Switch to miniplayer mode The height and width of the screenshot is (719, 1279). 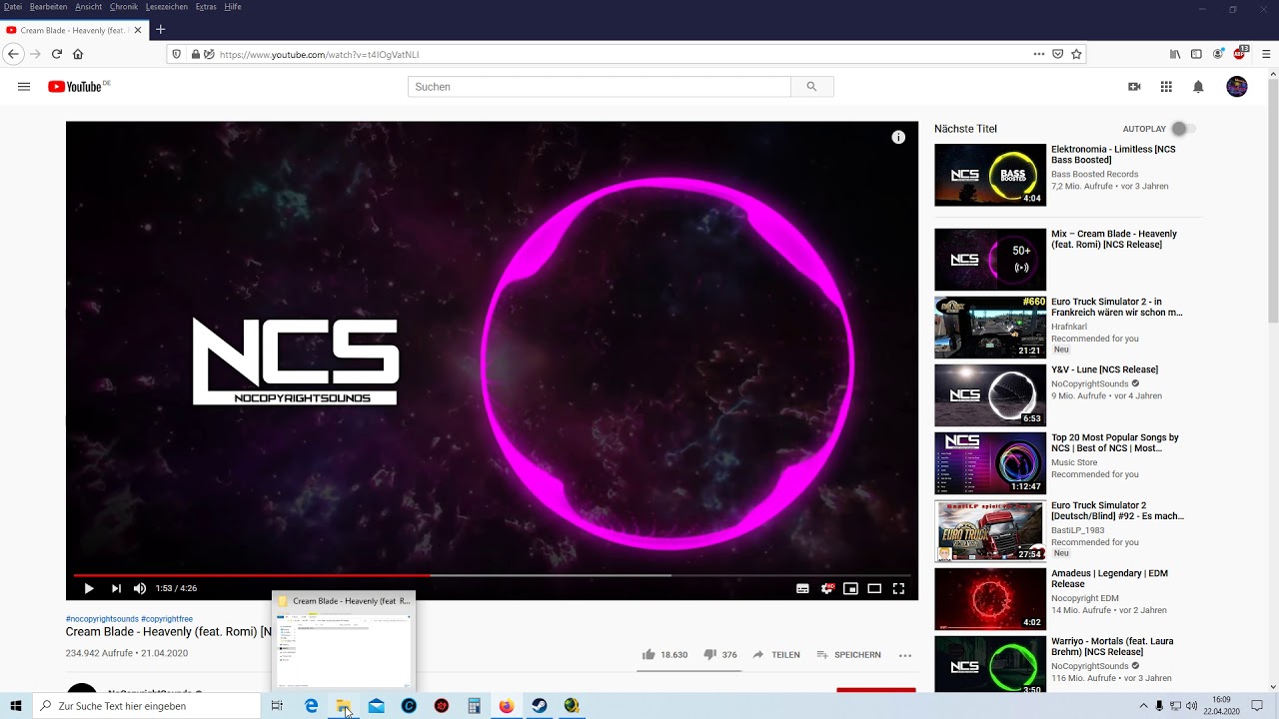click(850, 588)
